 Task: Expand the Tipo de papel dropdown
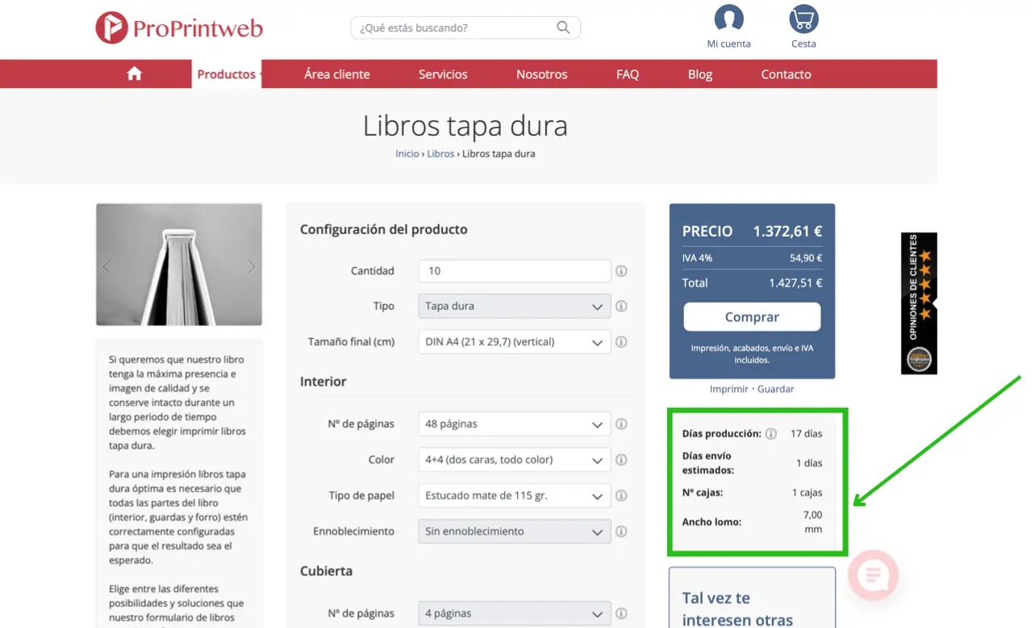[514, 496]
